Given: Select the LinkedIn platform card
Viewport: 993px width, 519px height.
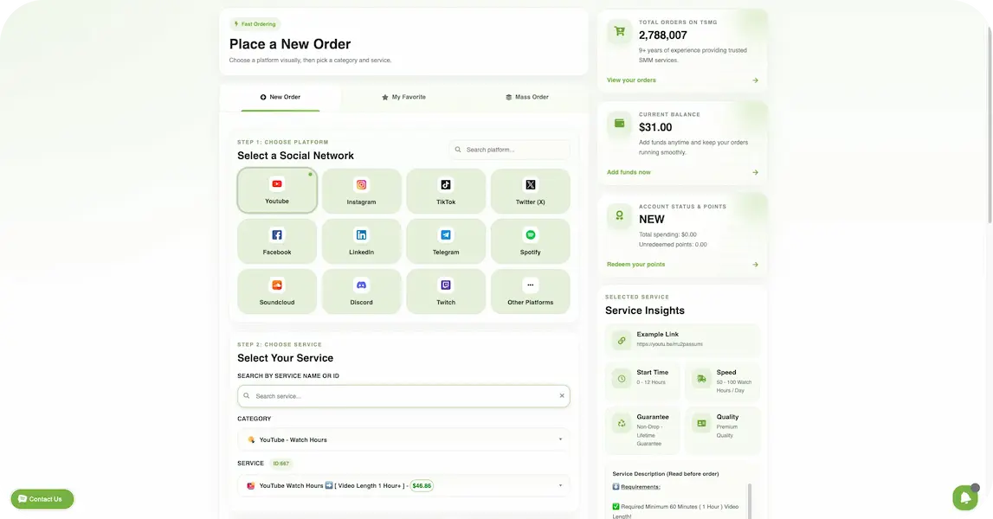Looking at the screenshot, I should [361, 241].
